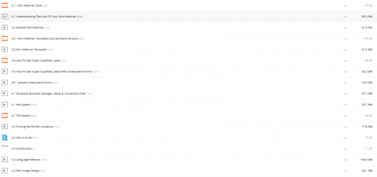Select the 4.1 the System.mp4 file name
The width and height of the screenshot is (377, 177).
pyautogui.click(x=24, y=105)
